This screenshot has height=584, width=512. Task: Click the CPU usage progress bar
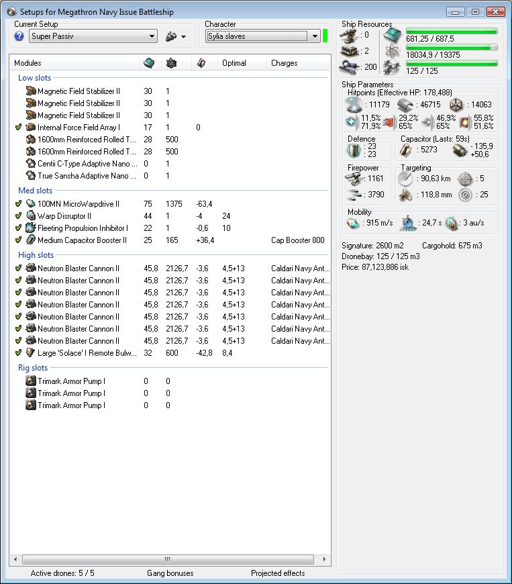[x=452, y=31]
